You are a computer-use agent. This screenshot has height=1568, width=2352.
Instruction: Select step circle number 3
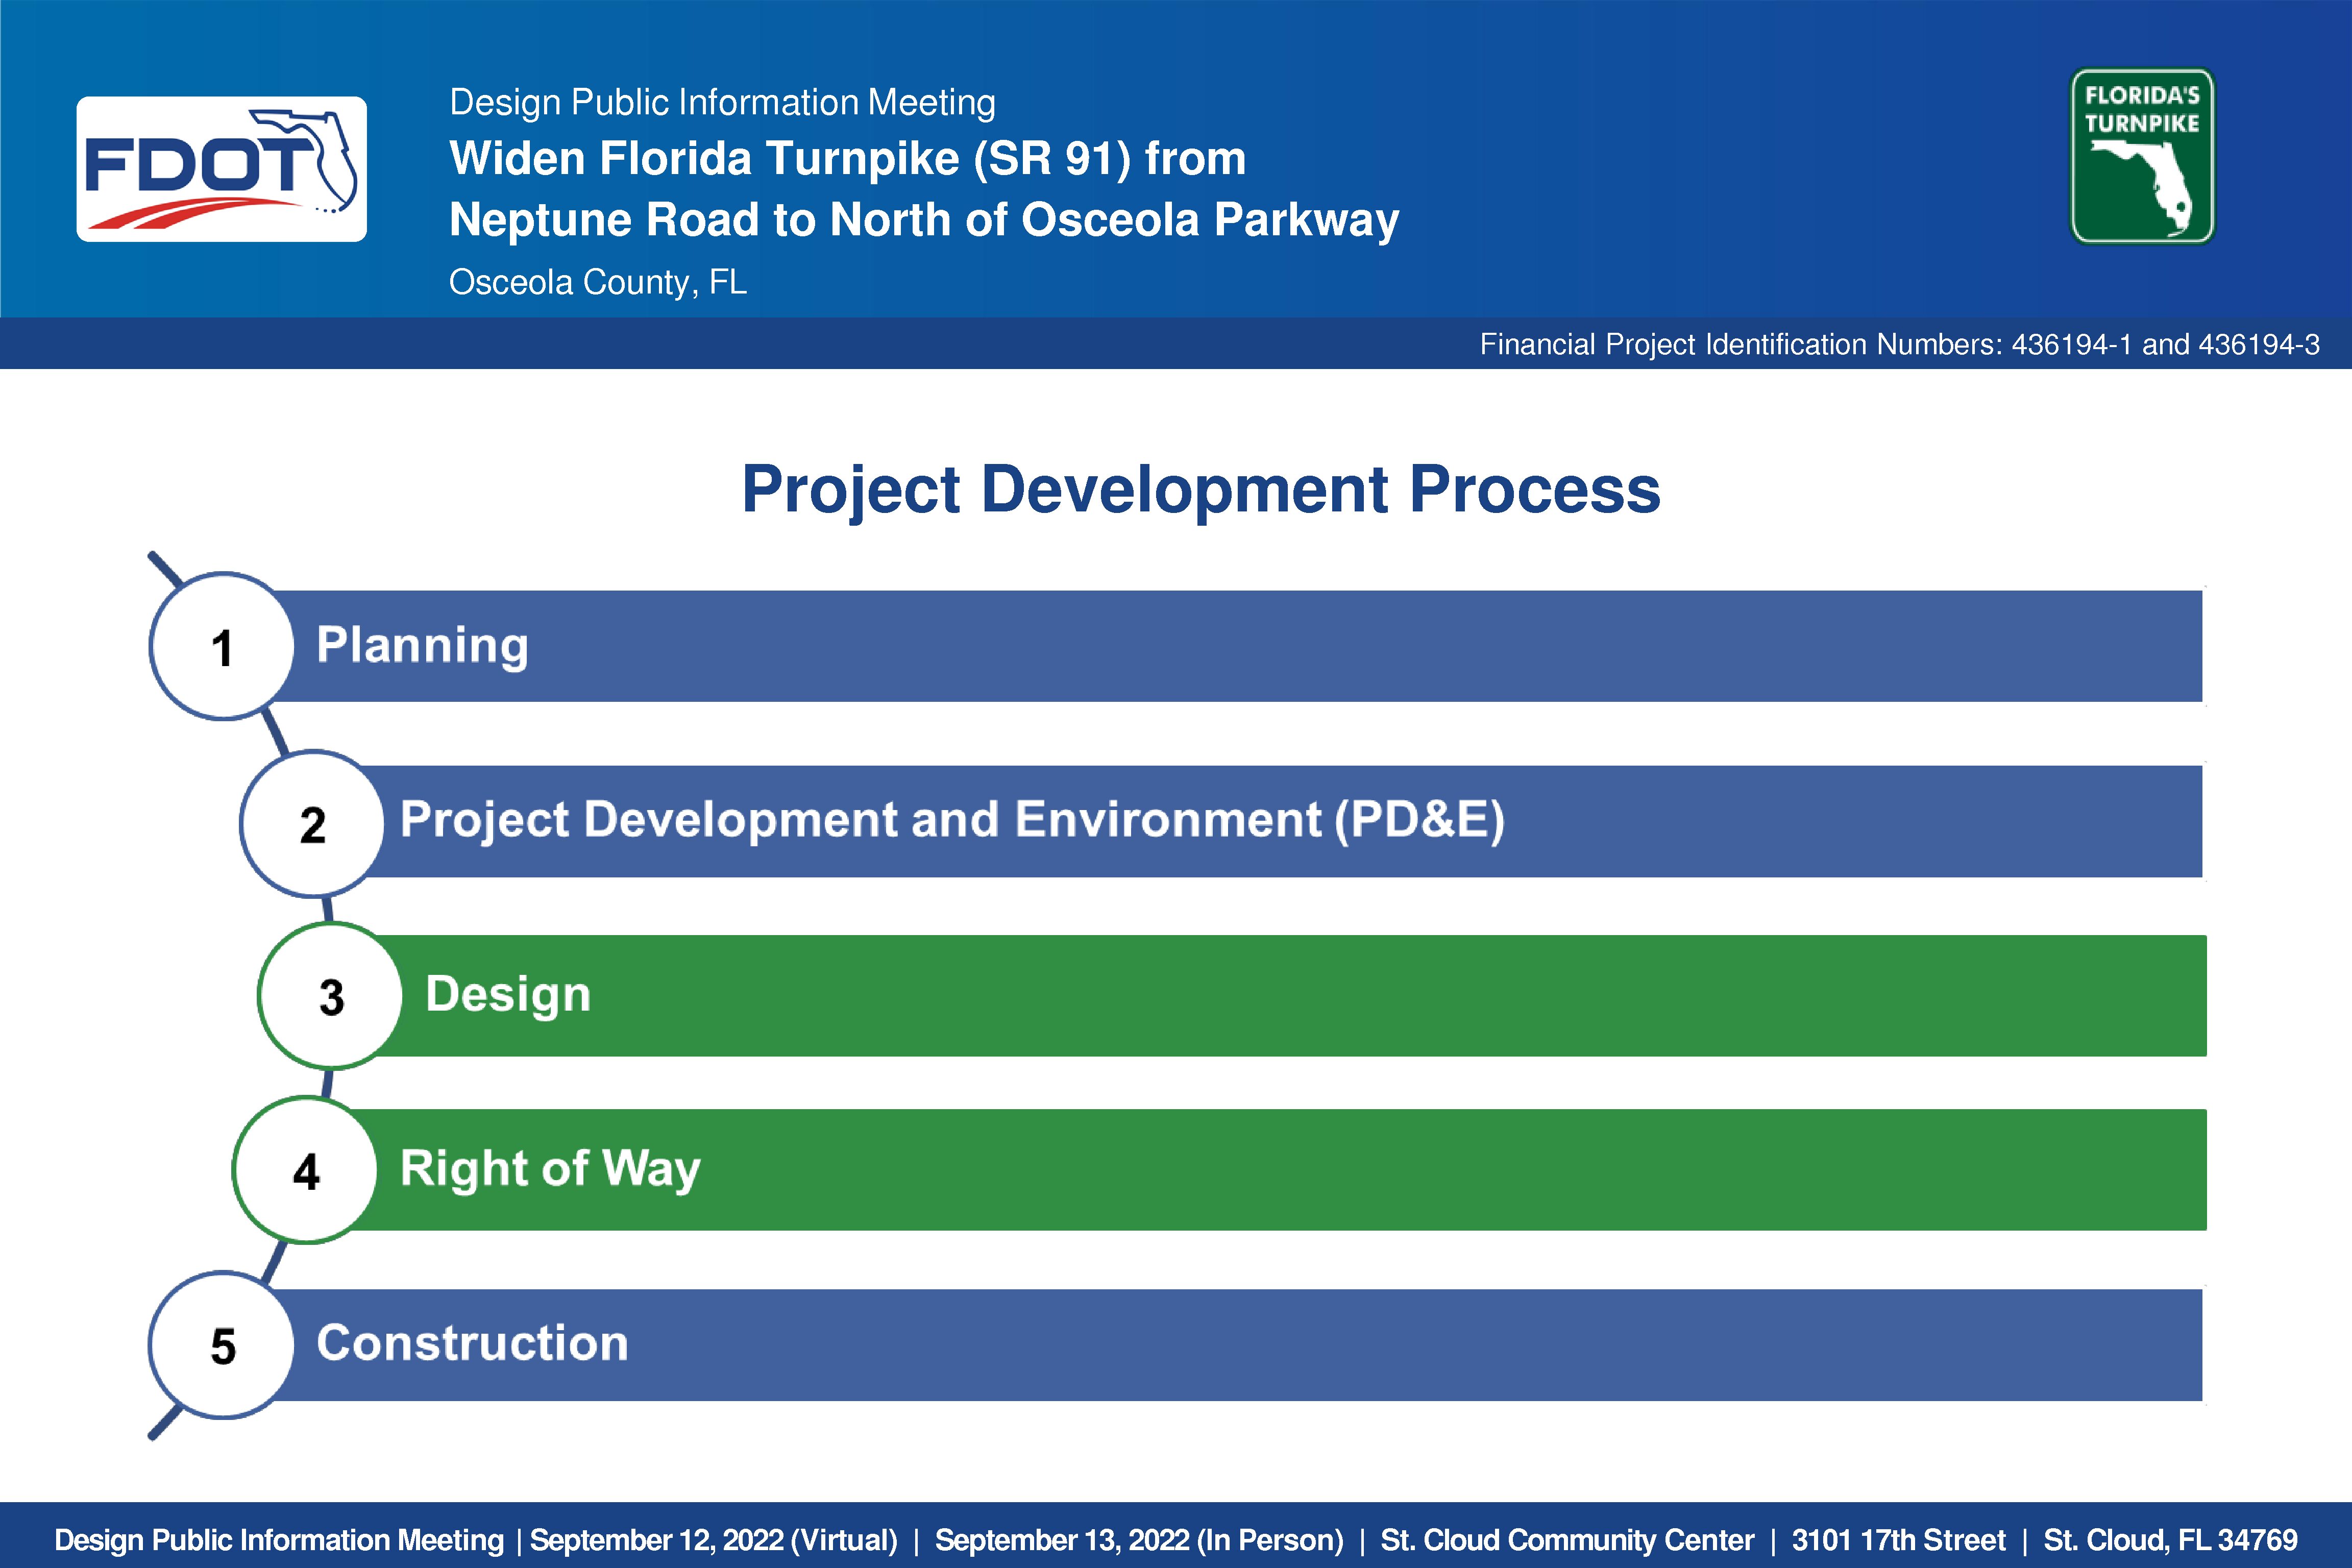[331, 996]
